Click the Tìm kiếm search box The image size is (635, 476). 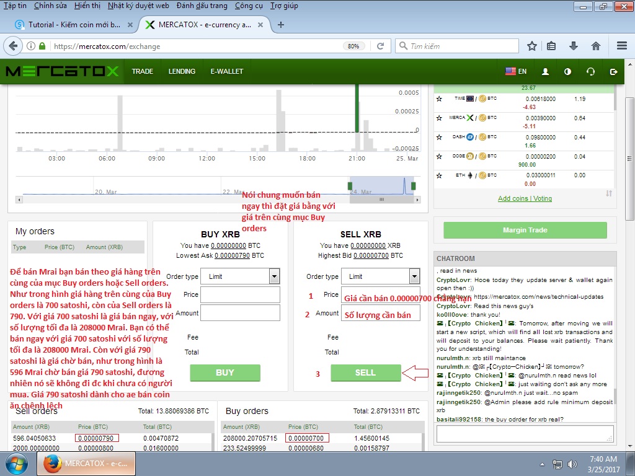point(457,46)
